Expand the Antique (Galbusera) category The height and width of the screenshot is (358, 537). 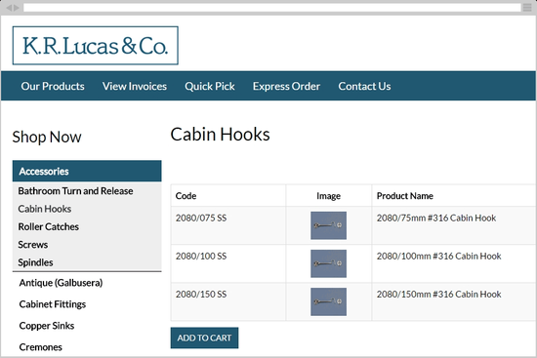[61, 283]
